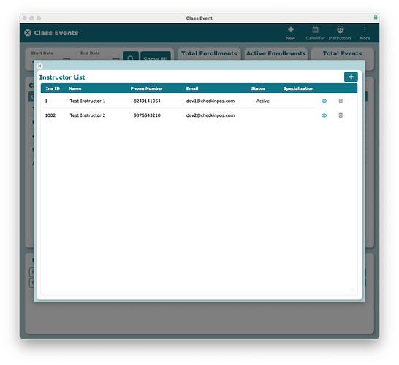
Task: Open the More options menu
Action: (x=365, y=34)
